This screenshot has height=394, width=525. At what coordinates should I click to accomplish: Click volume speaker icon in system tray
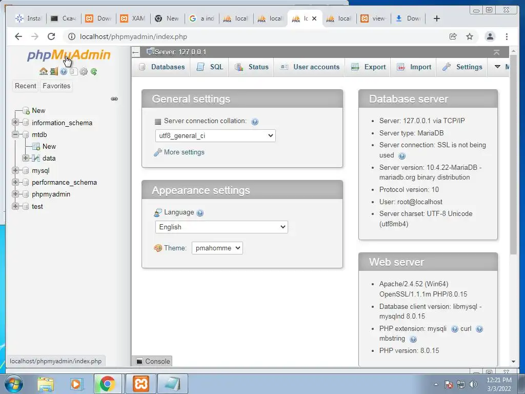tap(473, 384)
